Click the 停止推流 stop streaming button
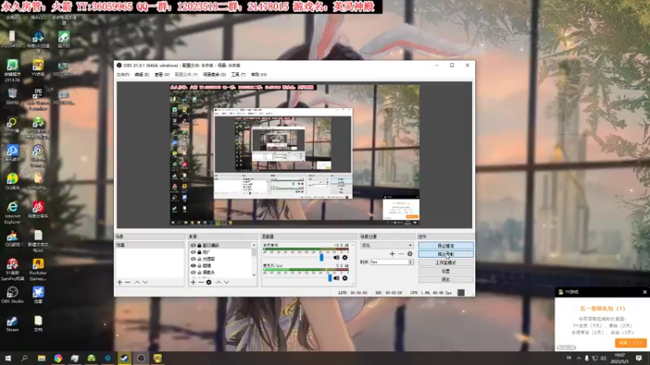 (x=445, y=246)
